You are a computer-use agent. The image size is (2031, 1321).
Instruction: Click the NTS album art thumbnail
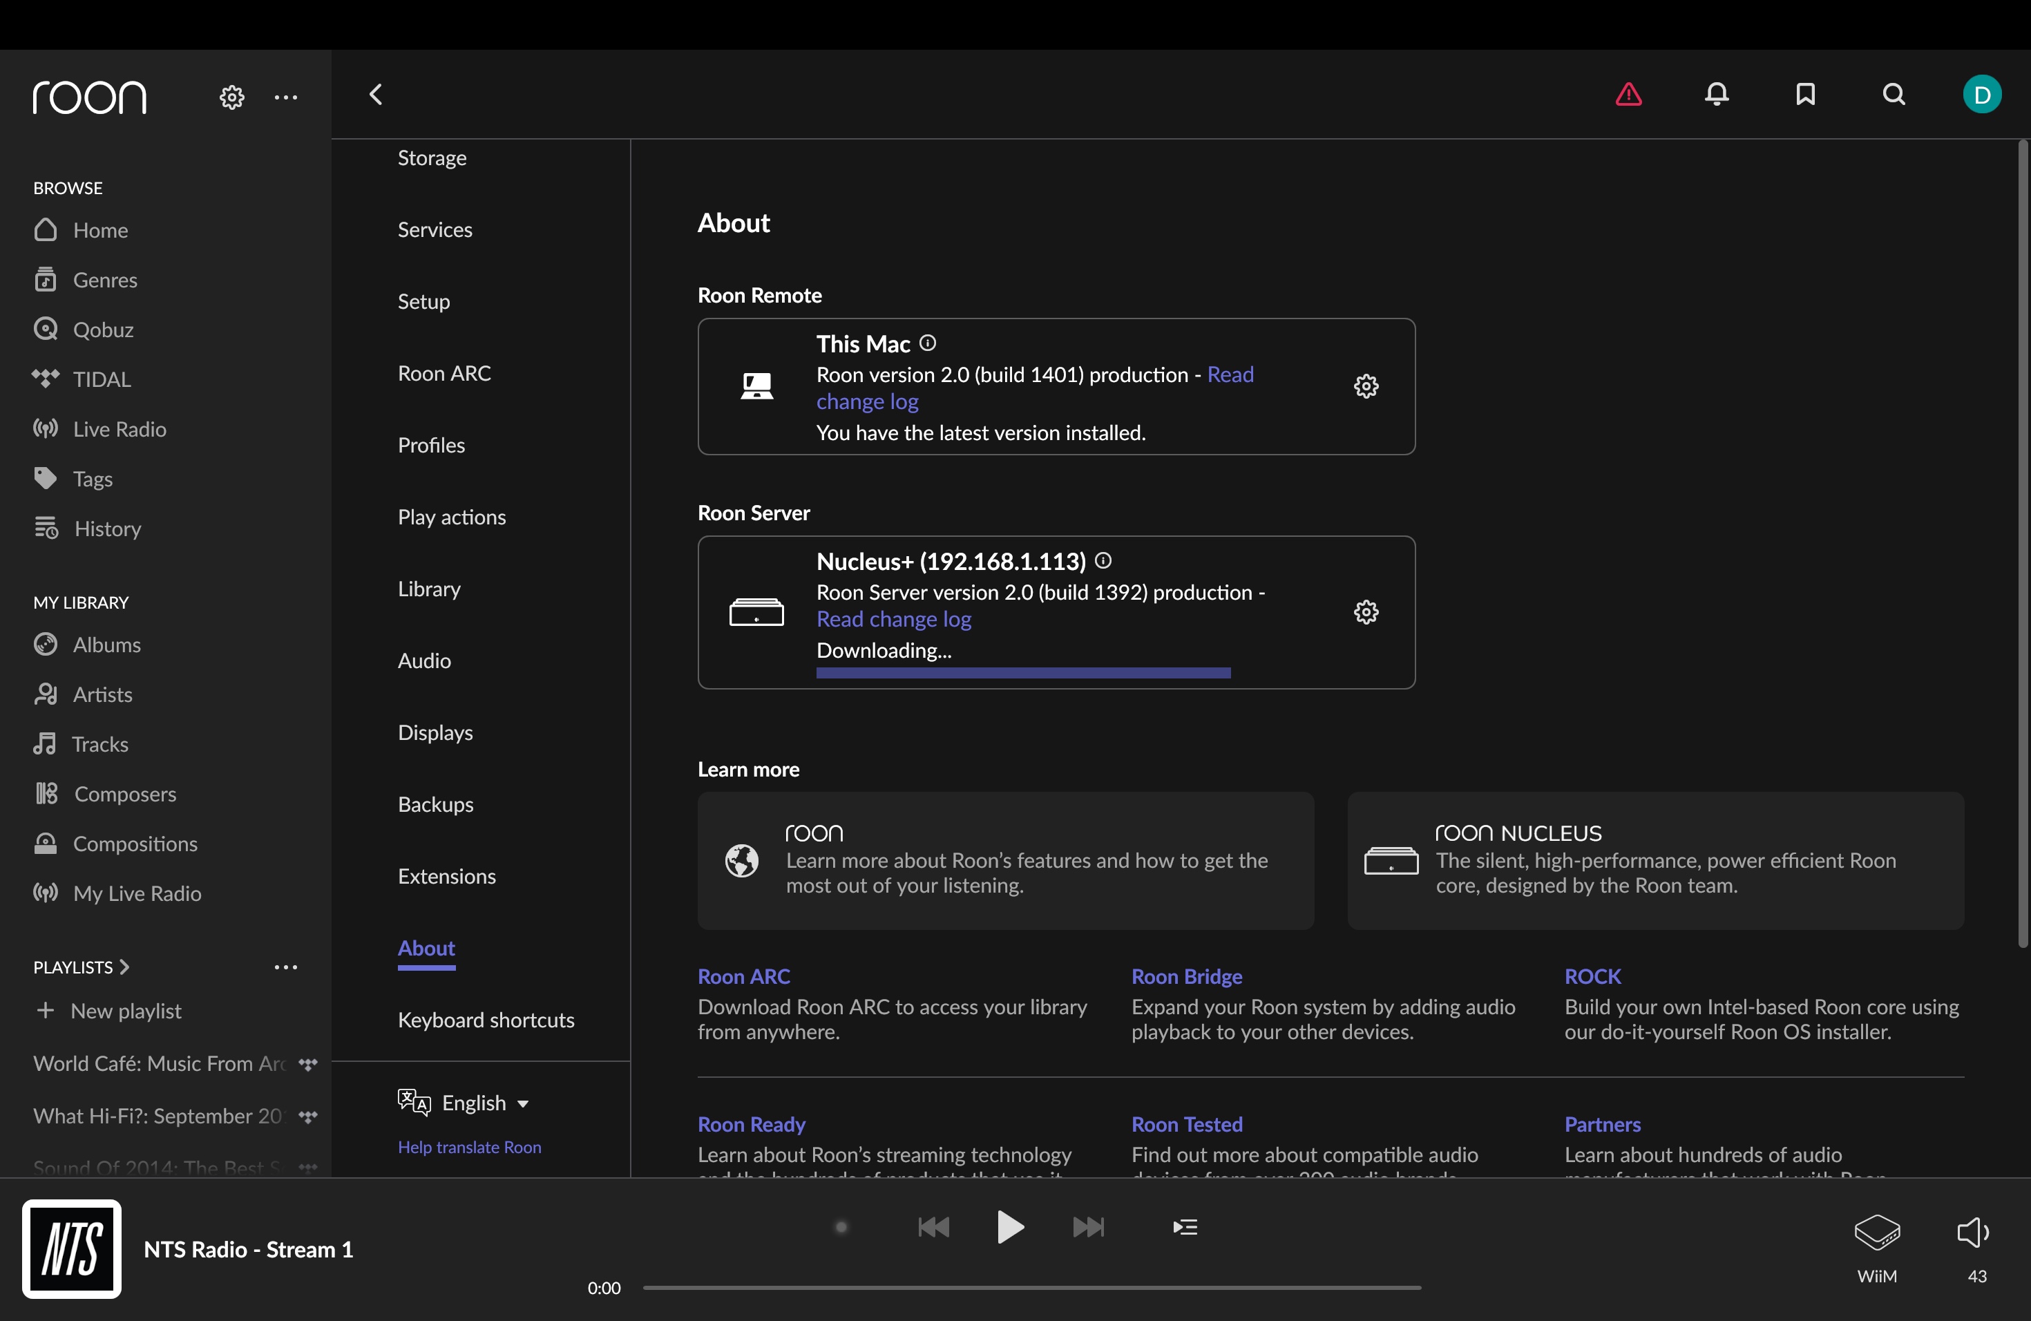click(72, 1248)
